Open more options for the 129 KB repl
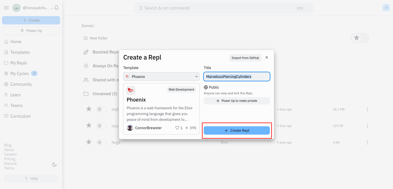 coord(367,126)
